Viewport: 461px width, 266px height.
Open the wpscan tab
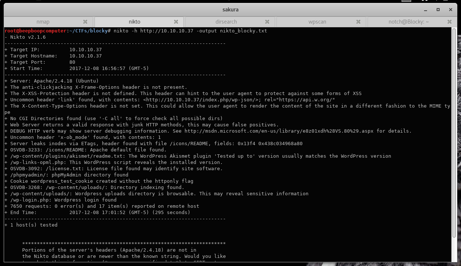(x=317, y=22)
